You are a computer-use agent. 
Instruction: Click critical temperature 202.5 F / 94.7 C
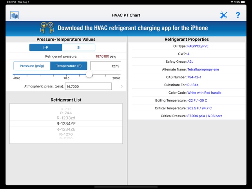tap(199, 108)
